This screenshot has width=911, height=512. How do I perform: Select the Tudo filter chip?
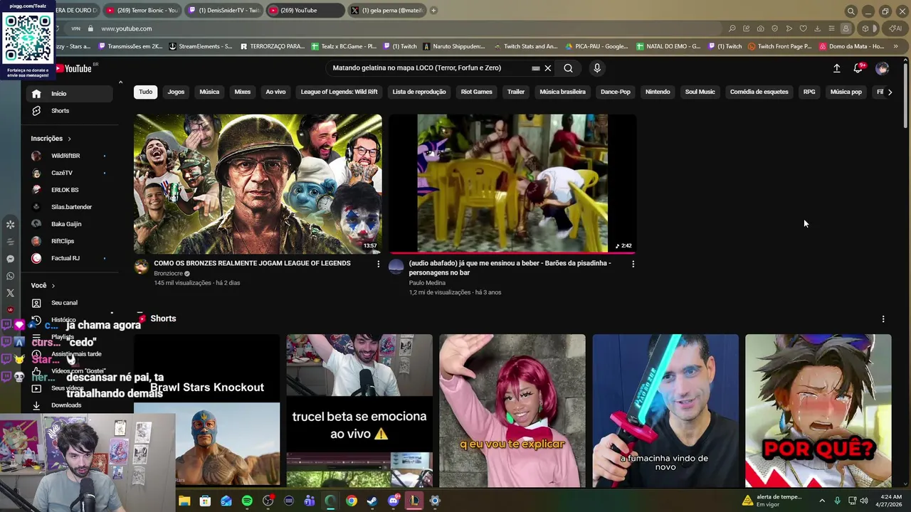[x=145, y=92]
